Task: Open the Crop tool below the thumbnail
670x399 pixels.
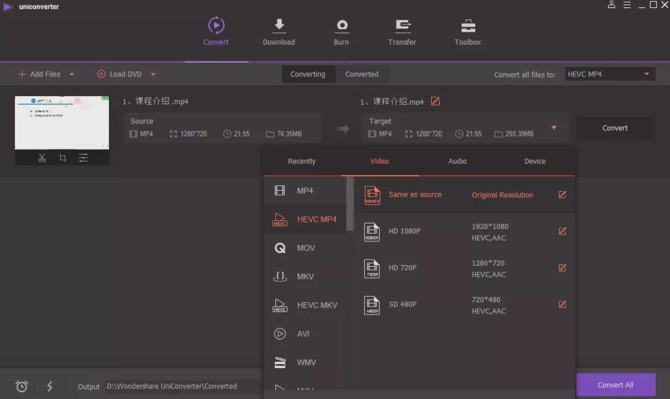Action: pyautogui.click(x=62, y=157)
